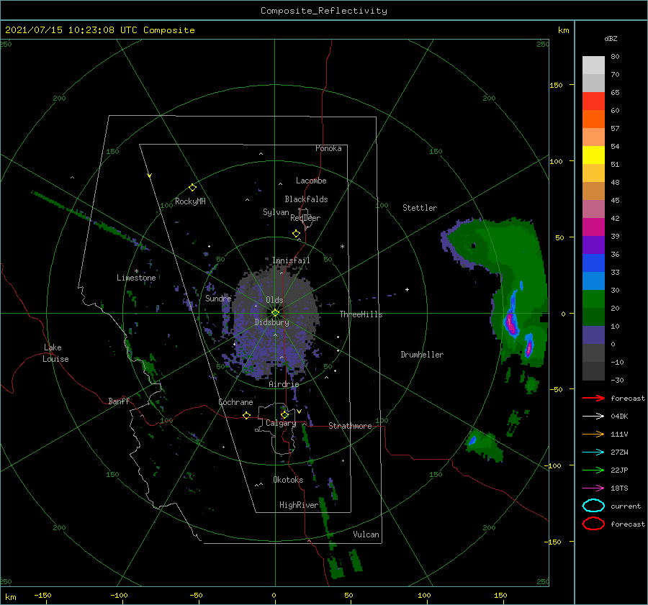Click the Didsbury town label
Screen dimensions: 648x605
pyautogui.click(x=271, y=322)
